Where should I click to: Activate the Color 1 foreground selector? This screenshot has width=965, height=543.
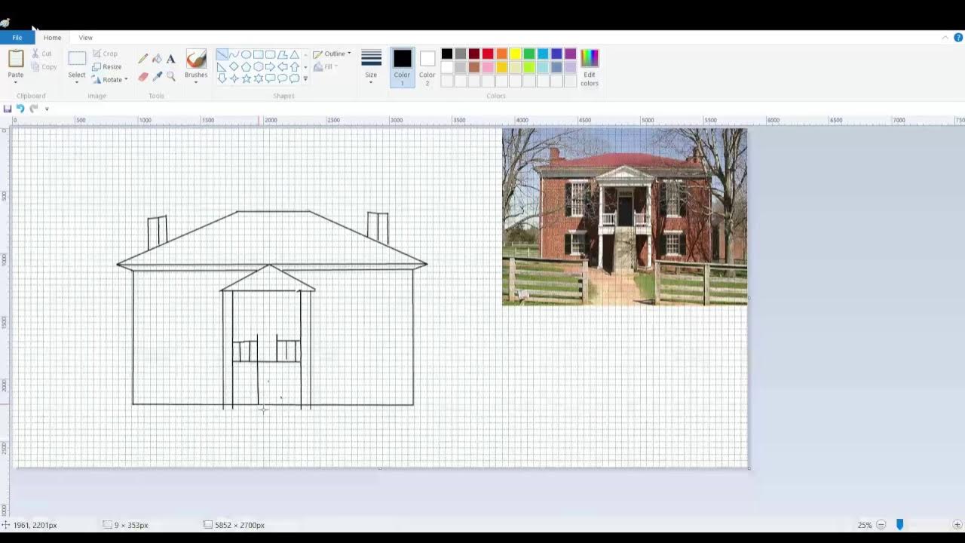402,67
